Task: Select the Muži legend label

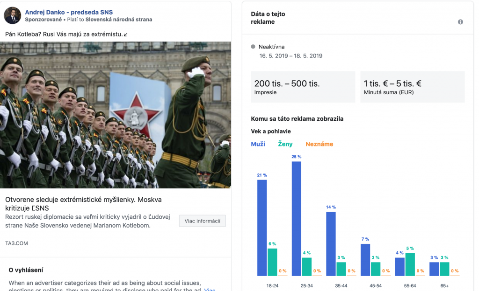Action: (258, 144)
